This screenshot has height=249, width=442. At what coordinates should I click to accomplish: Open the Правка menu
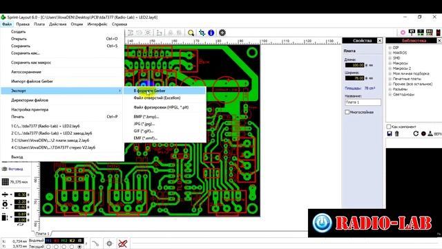point(23,24)
